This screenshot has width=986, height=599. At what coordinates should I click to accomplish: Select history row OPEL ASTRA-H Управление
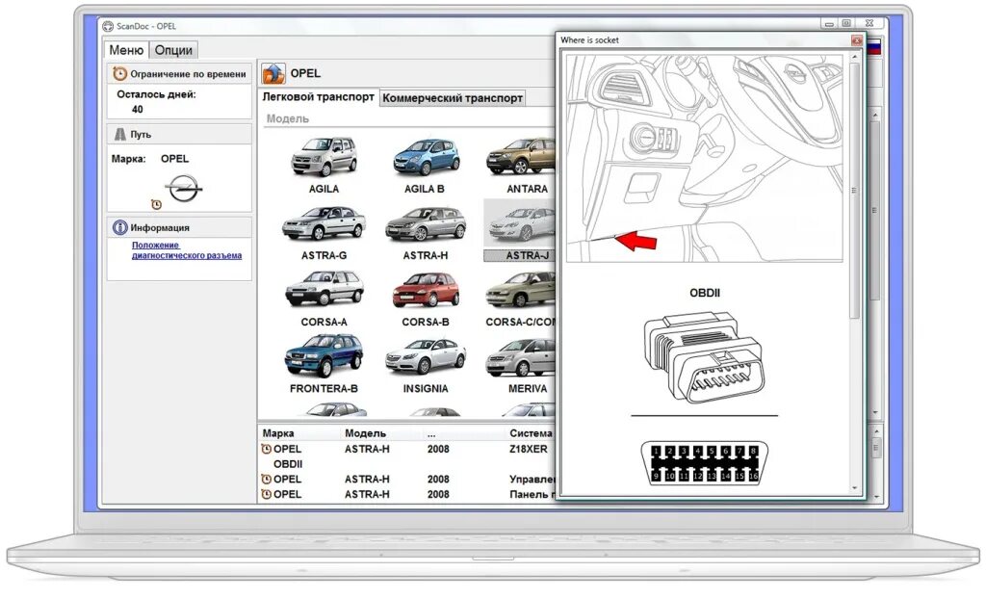[x=408, y=479]
